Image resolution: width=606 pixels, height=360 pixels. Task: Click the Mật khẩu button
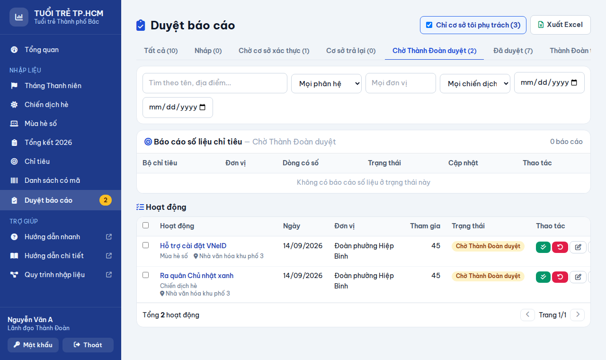pos(33,345)
